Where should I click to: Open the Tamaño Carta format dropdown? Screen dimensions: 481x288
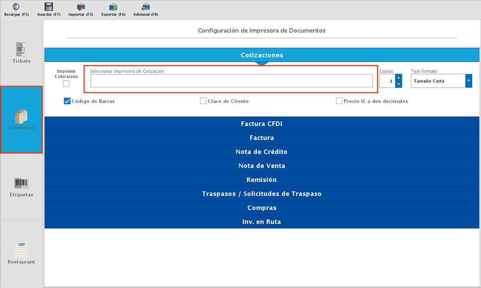point(468,81)
